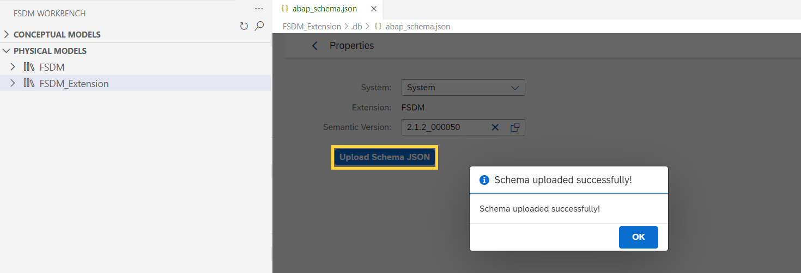Image resolution: width=801 pixels, height=273 pixels.
Task: Go back using the Properties arrow
Action: (314, 46)
